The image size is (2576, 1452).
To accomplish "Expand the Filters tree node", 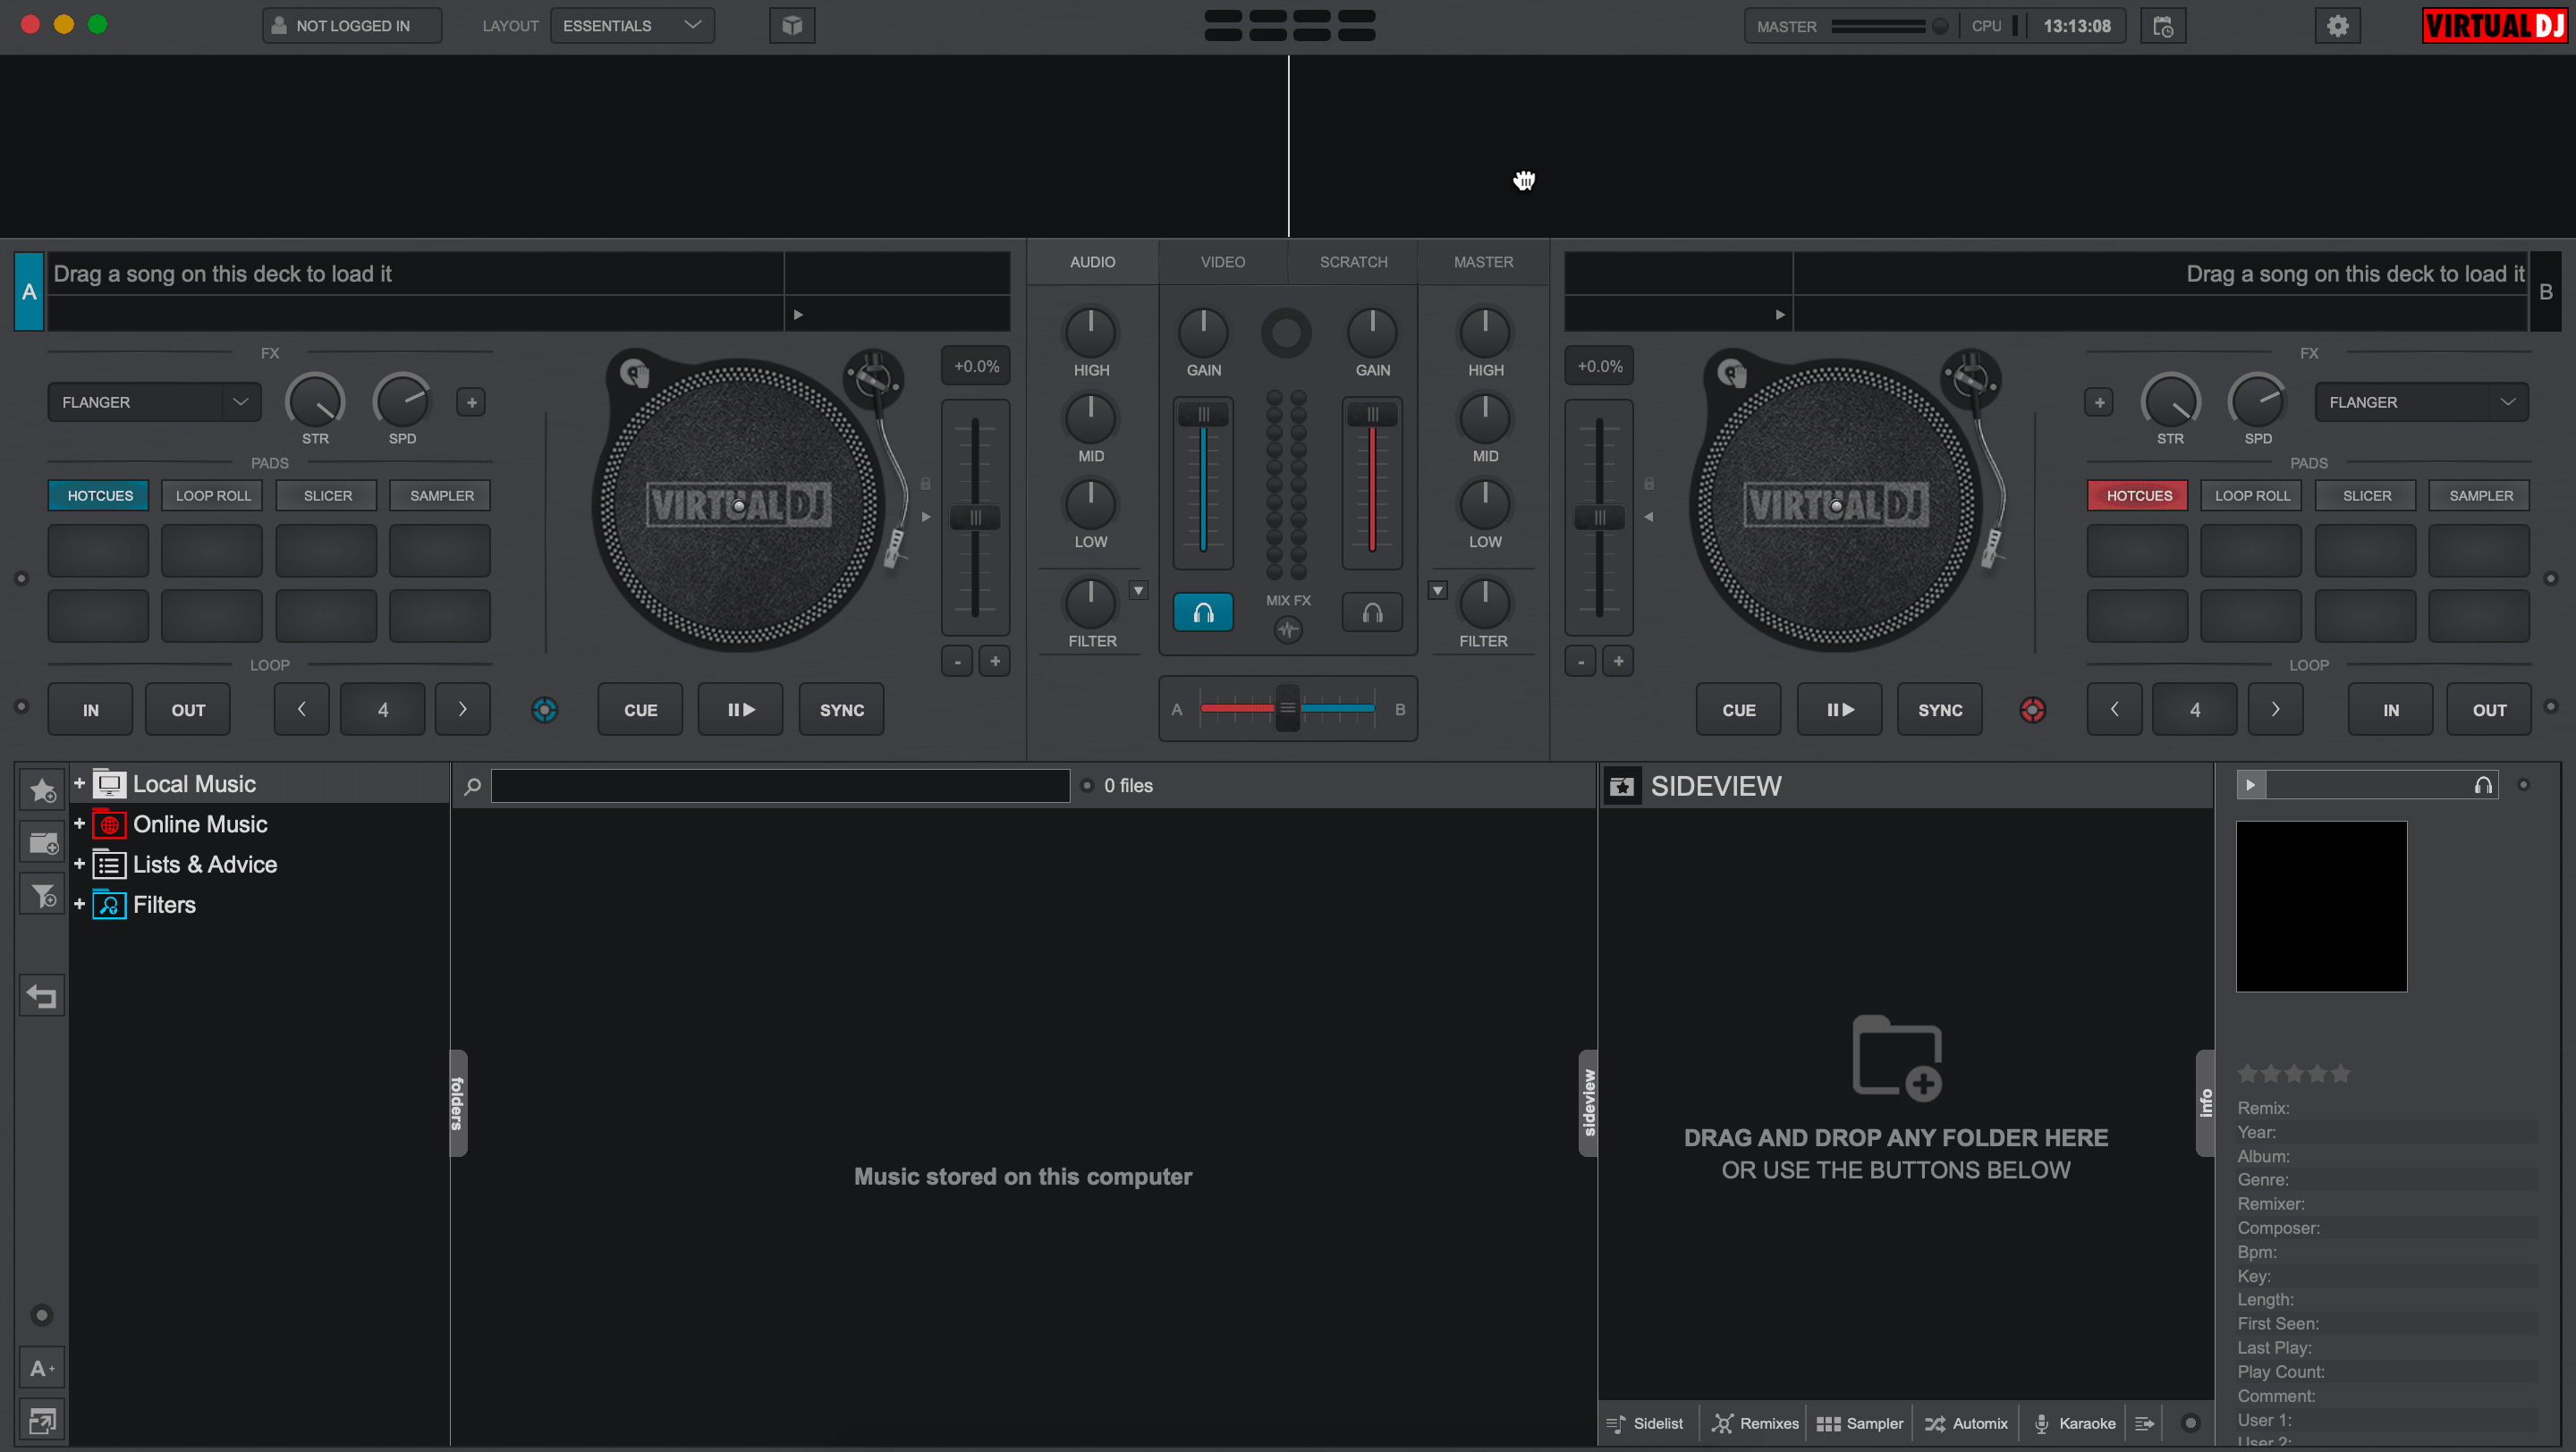I will pos(79,903).
